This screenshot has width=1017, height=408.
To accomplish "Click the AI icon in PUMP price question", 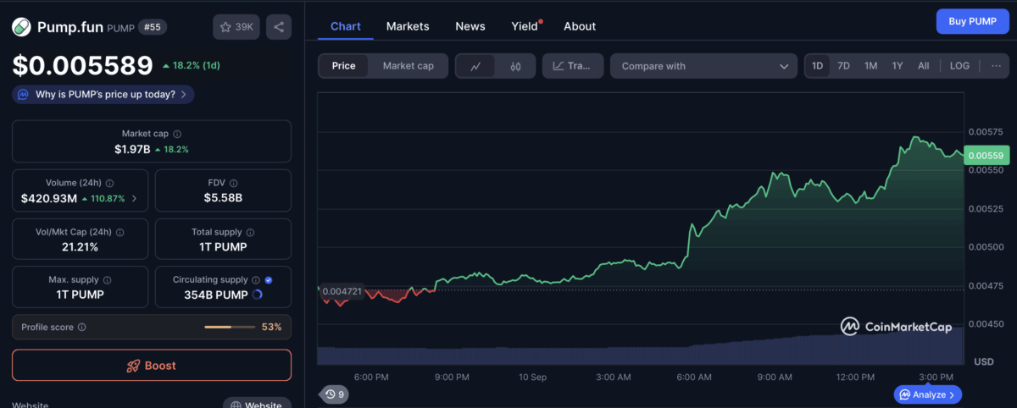I will click(24, 95).
